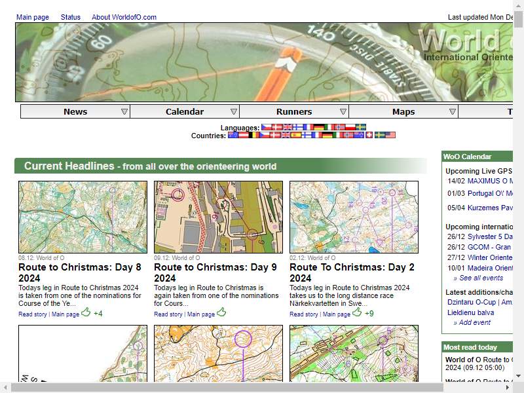Select the Czech flag in Languages row
The image size is (524, 393).
[267, 127]
